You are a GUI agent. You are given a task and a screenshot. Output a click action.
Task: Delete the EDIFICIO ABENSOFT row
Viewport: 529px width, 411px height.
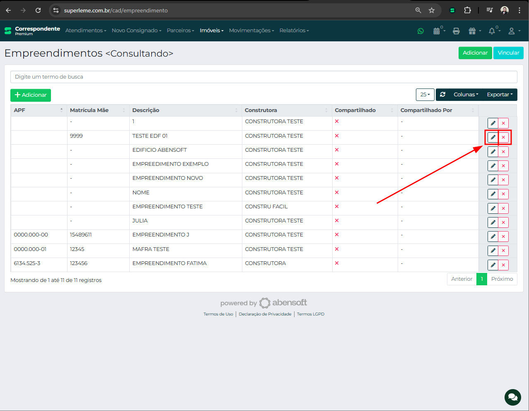[503, 152]
